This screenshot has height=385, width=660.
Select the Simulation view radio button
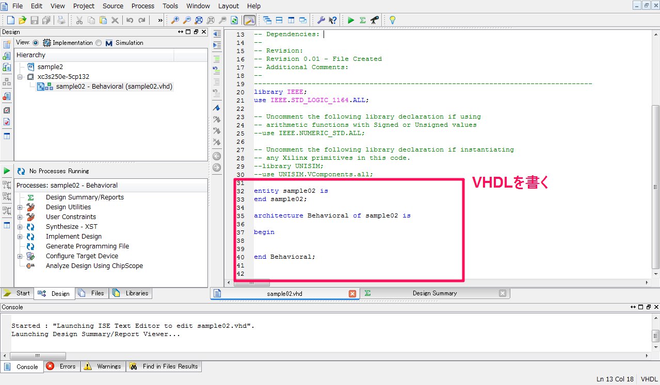pos(99,43)
